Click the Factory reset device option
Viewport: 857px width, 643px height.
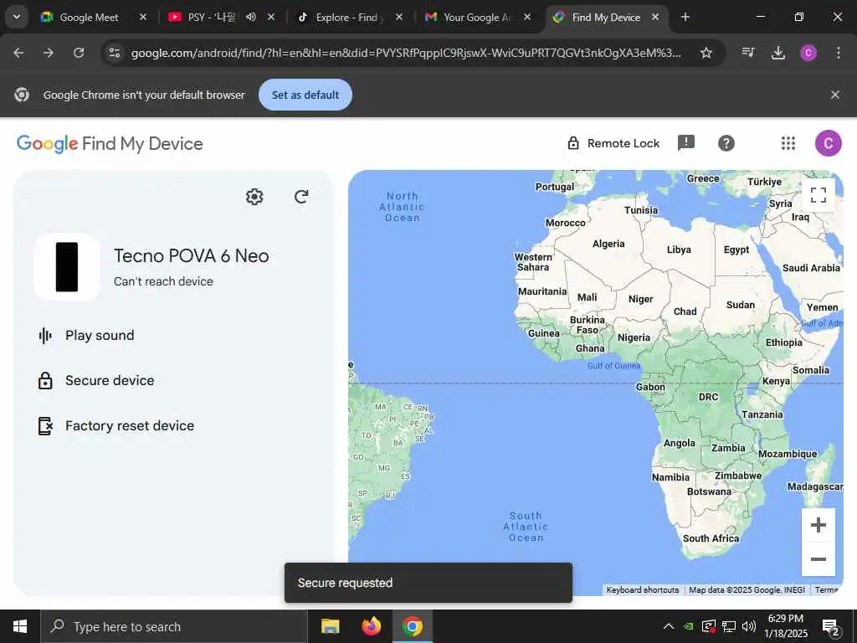click(x=130, y=426)
